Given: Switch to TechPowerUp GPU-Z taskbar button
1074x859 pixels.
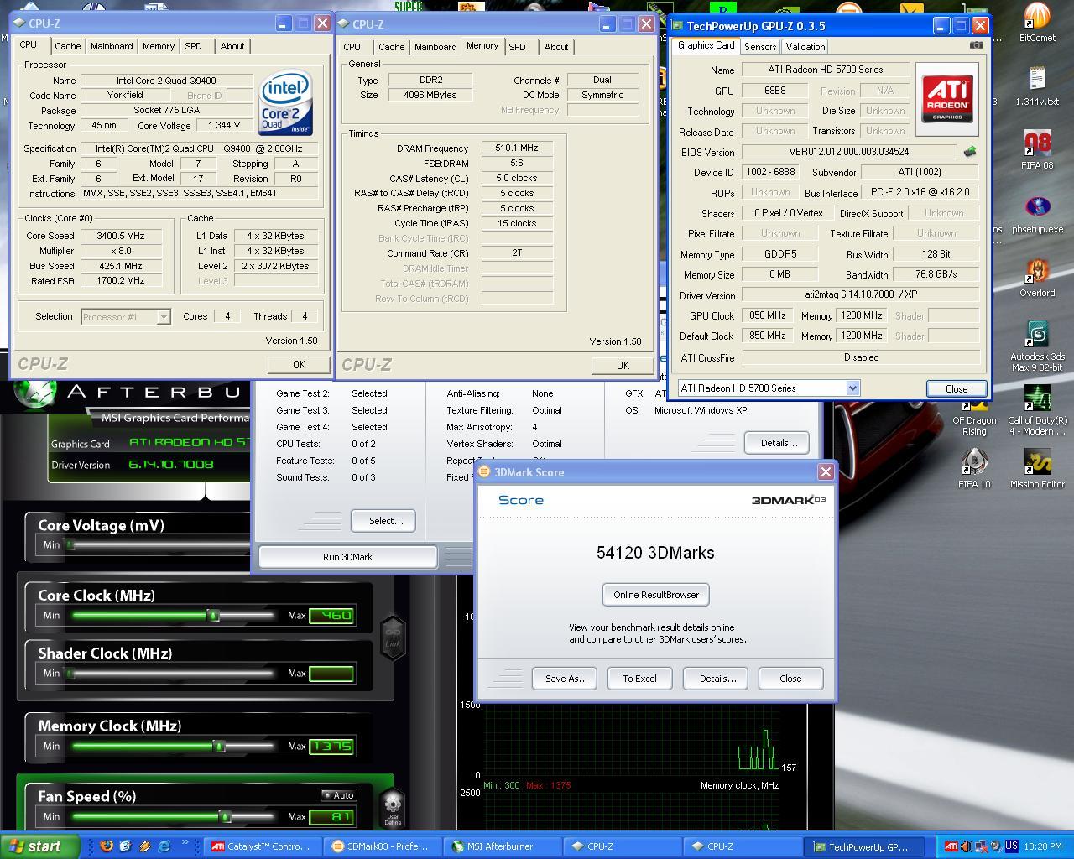Looking at the screenshot, I should [x=863, y=846].
